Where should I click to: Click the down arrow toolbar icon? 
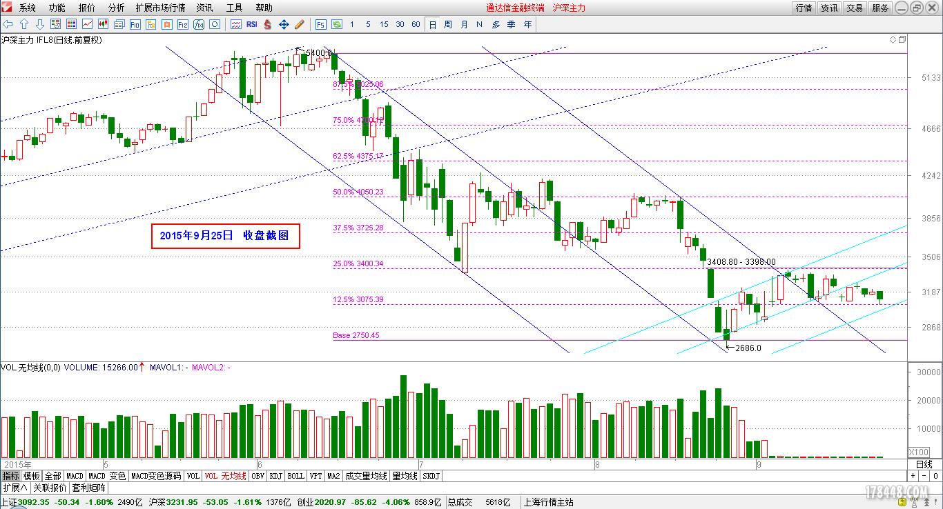pos(40,24)
